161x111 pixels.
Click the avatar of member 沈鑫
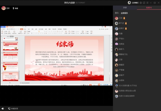tap(117, 34)
